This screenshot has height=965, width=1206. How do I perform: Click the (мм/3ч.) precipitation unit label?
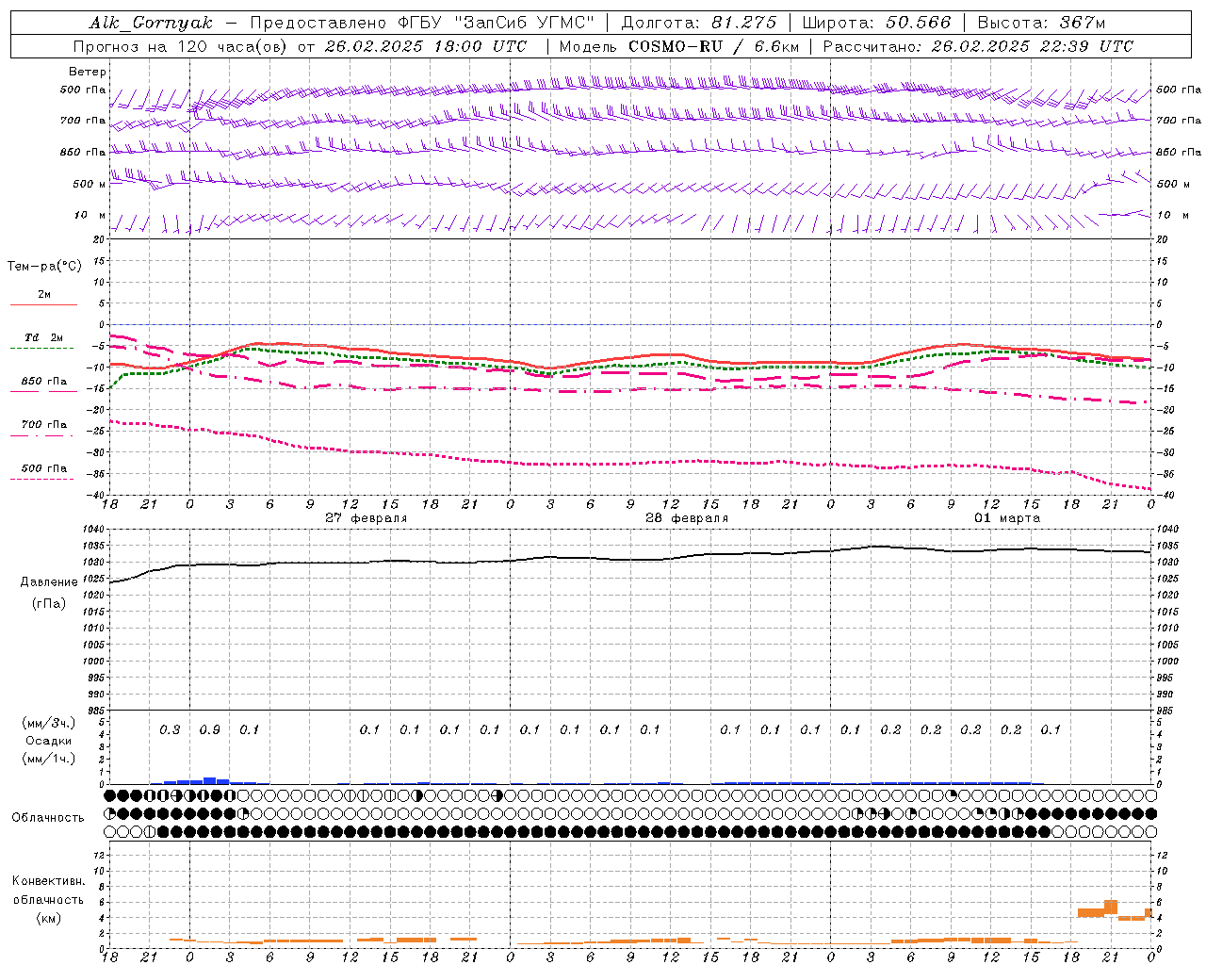tap(49, 723)
